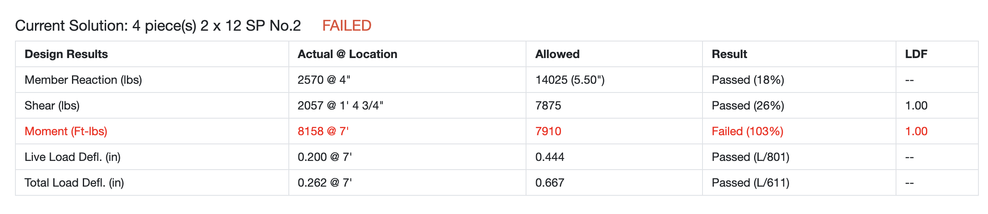
Task: Click the Passed (L/611) result cell
Action: 750,182
